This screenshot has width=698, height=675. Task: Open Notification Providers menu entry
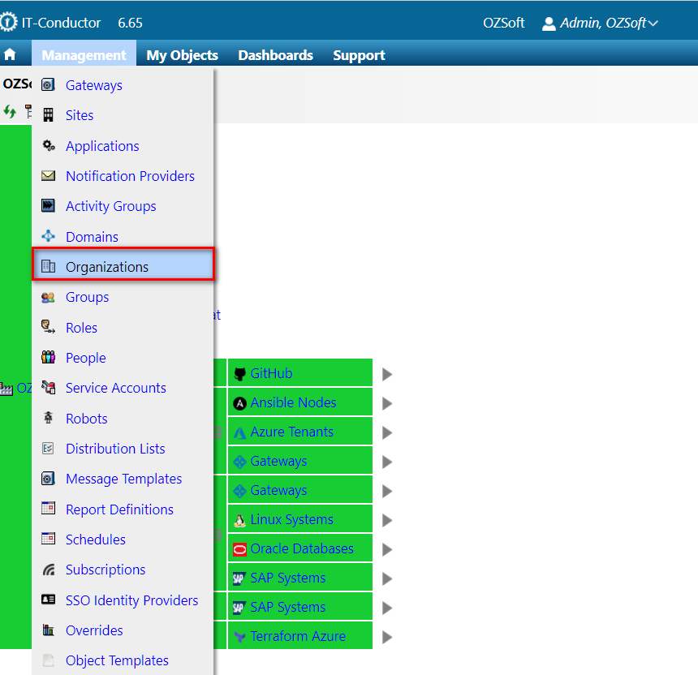point(130,176)
